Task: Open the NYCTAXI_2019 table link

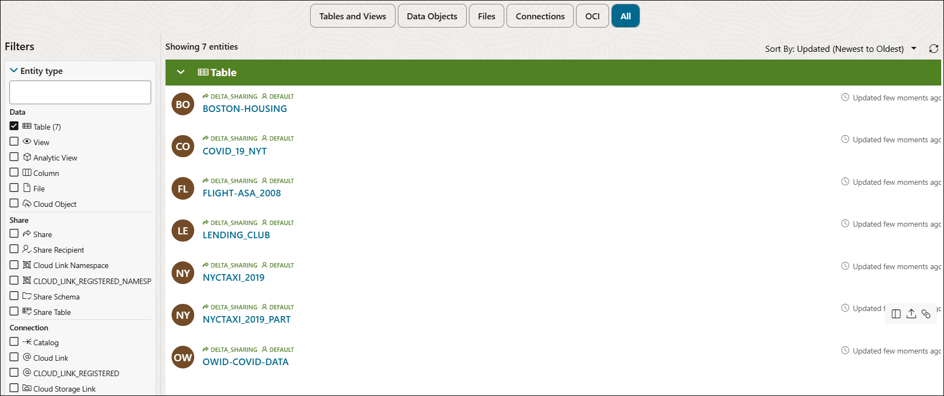Action: point(233,277)
